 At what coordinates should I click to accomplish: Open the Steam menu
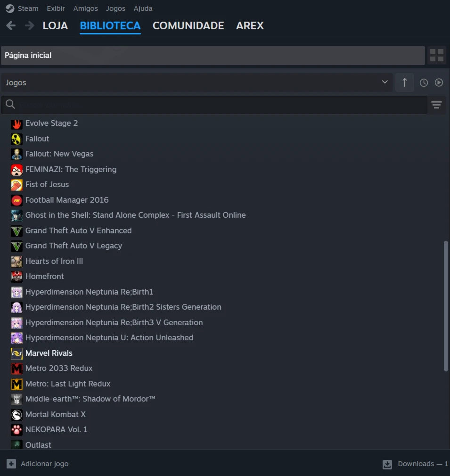[28, 8]
